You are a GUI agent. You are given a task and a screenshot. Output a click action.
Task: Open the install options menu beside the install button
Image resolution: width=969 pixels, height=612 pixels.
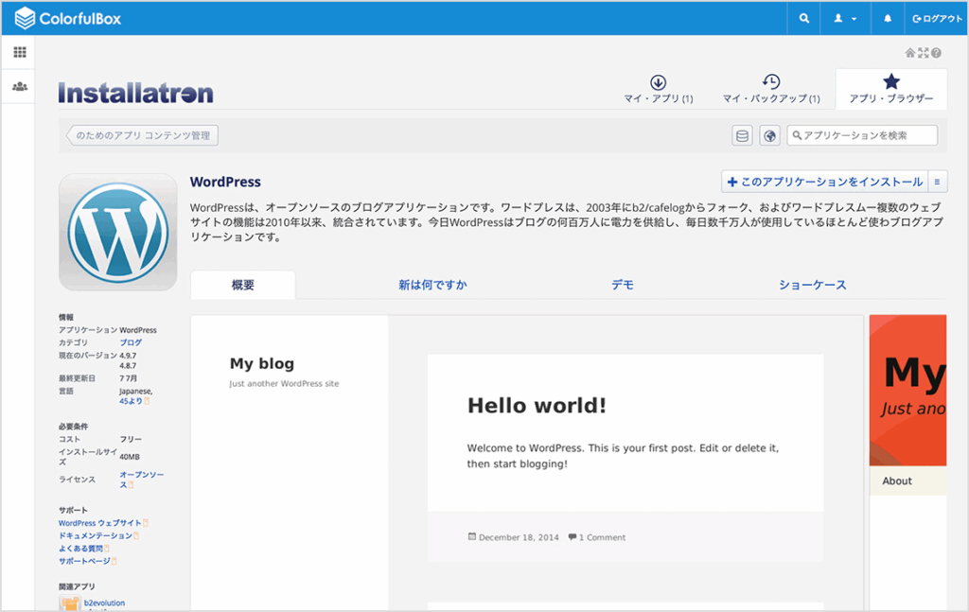(x=939, y=181)
